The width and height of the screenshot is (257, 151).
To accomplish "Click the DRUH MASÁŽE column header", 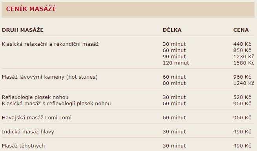I will tap(23, 30).
